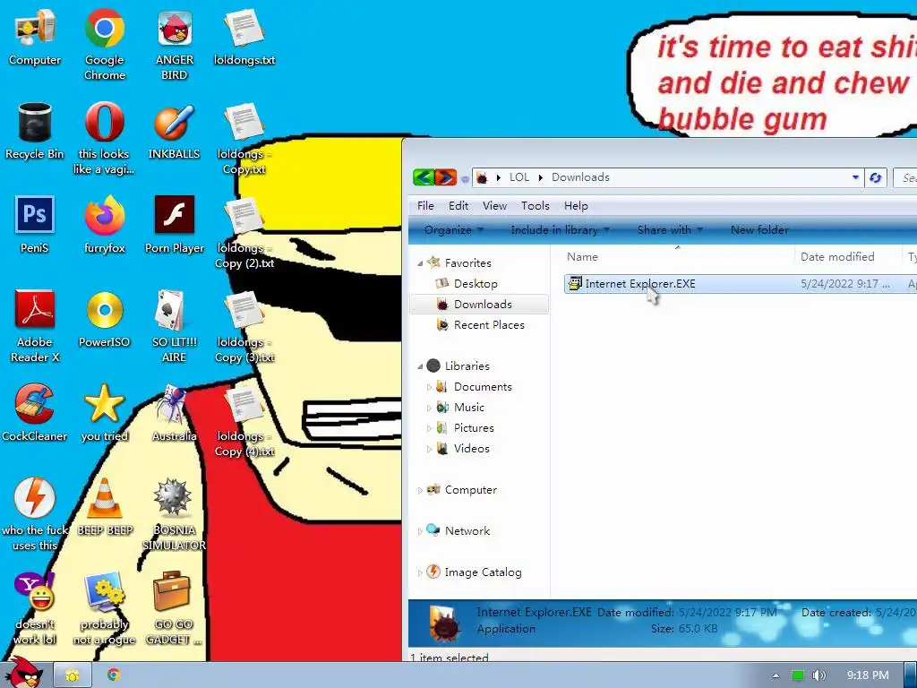Select the CockCleaner desktop icon
This screenshot has width=917, height=688.
(35, 413)
